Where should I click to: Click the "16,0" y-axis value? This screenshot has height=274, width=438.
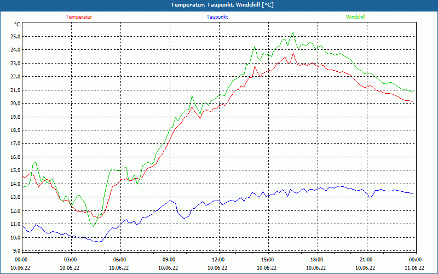click(15, 157)
